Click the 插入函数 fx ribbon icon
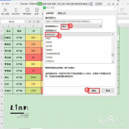 5,10
